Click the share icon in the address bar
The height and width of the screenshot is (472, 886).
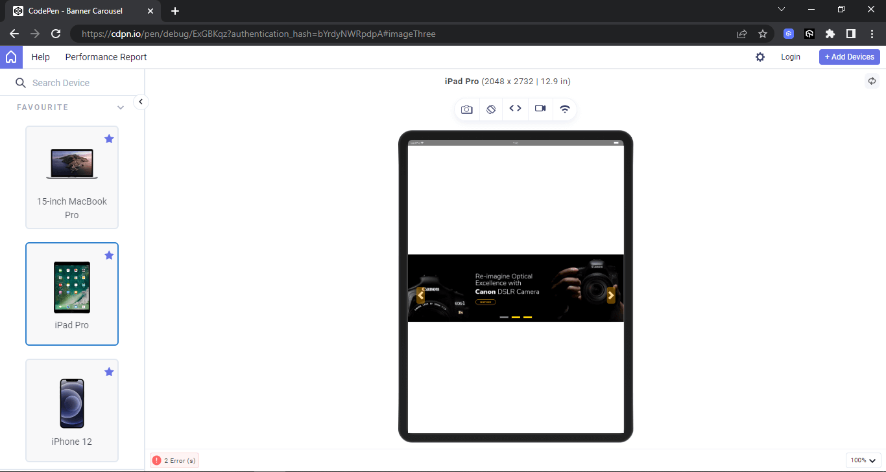click(x=741, y=34)
